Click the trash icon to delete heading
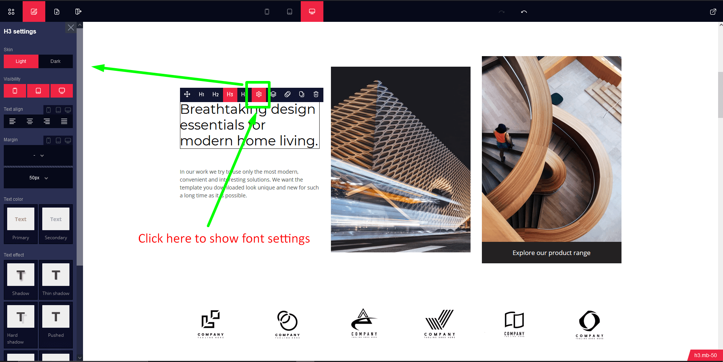This screenshot has width=723, height=362. pos(316,94)
